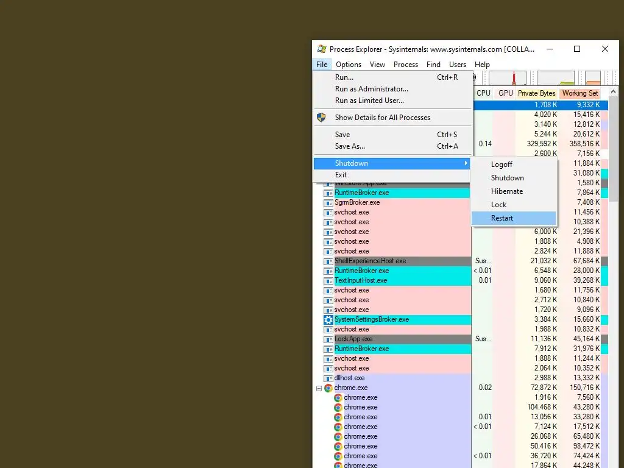The height and width of the screenshot is (468, 624).
Task: Click the dllhost.exe icon
Action: tap(328, 378)
